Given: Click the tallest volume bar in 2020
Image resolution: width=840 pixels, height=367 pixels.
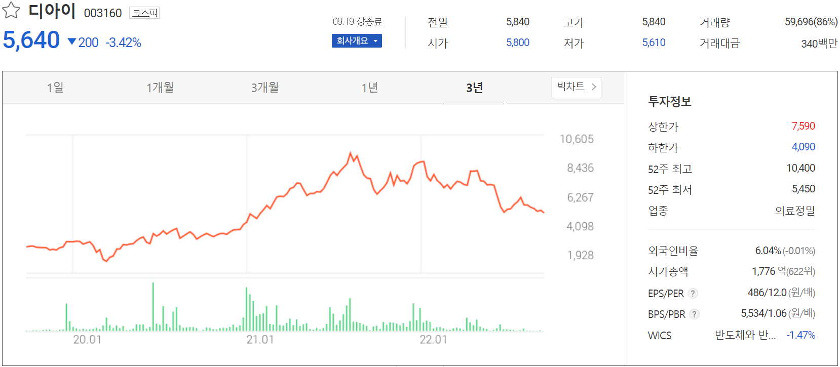Looking at the screenshot, I should (153, 307).
